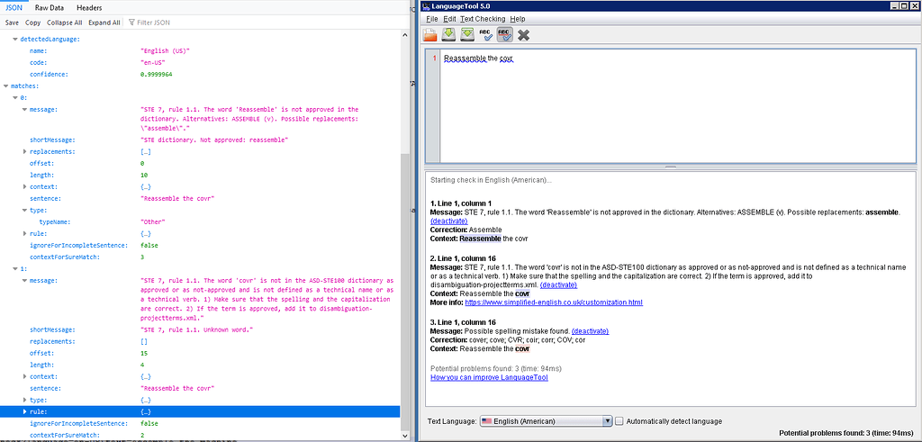922x442 pixels.
Task: Select the "en-US" code value
Action: (x=152, y=62)
